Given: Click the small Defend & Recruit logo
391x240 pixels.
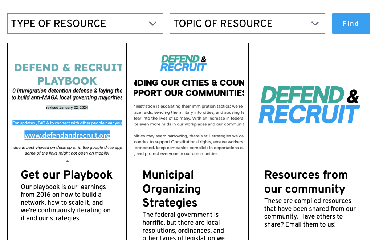Looking at the screenshot, I should pos(184,63).
